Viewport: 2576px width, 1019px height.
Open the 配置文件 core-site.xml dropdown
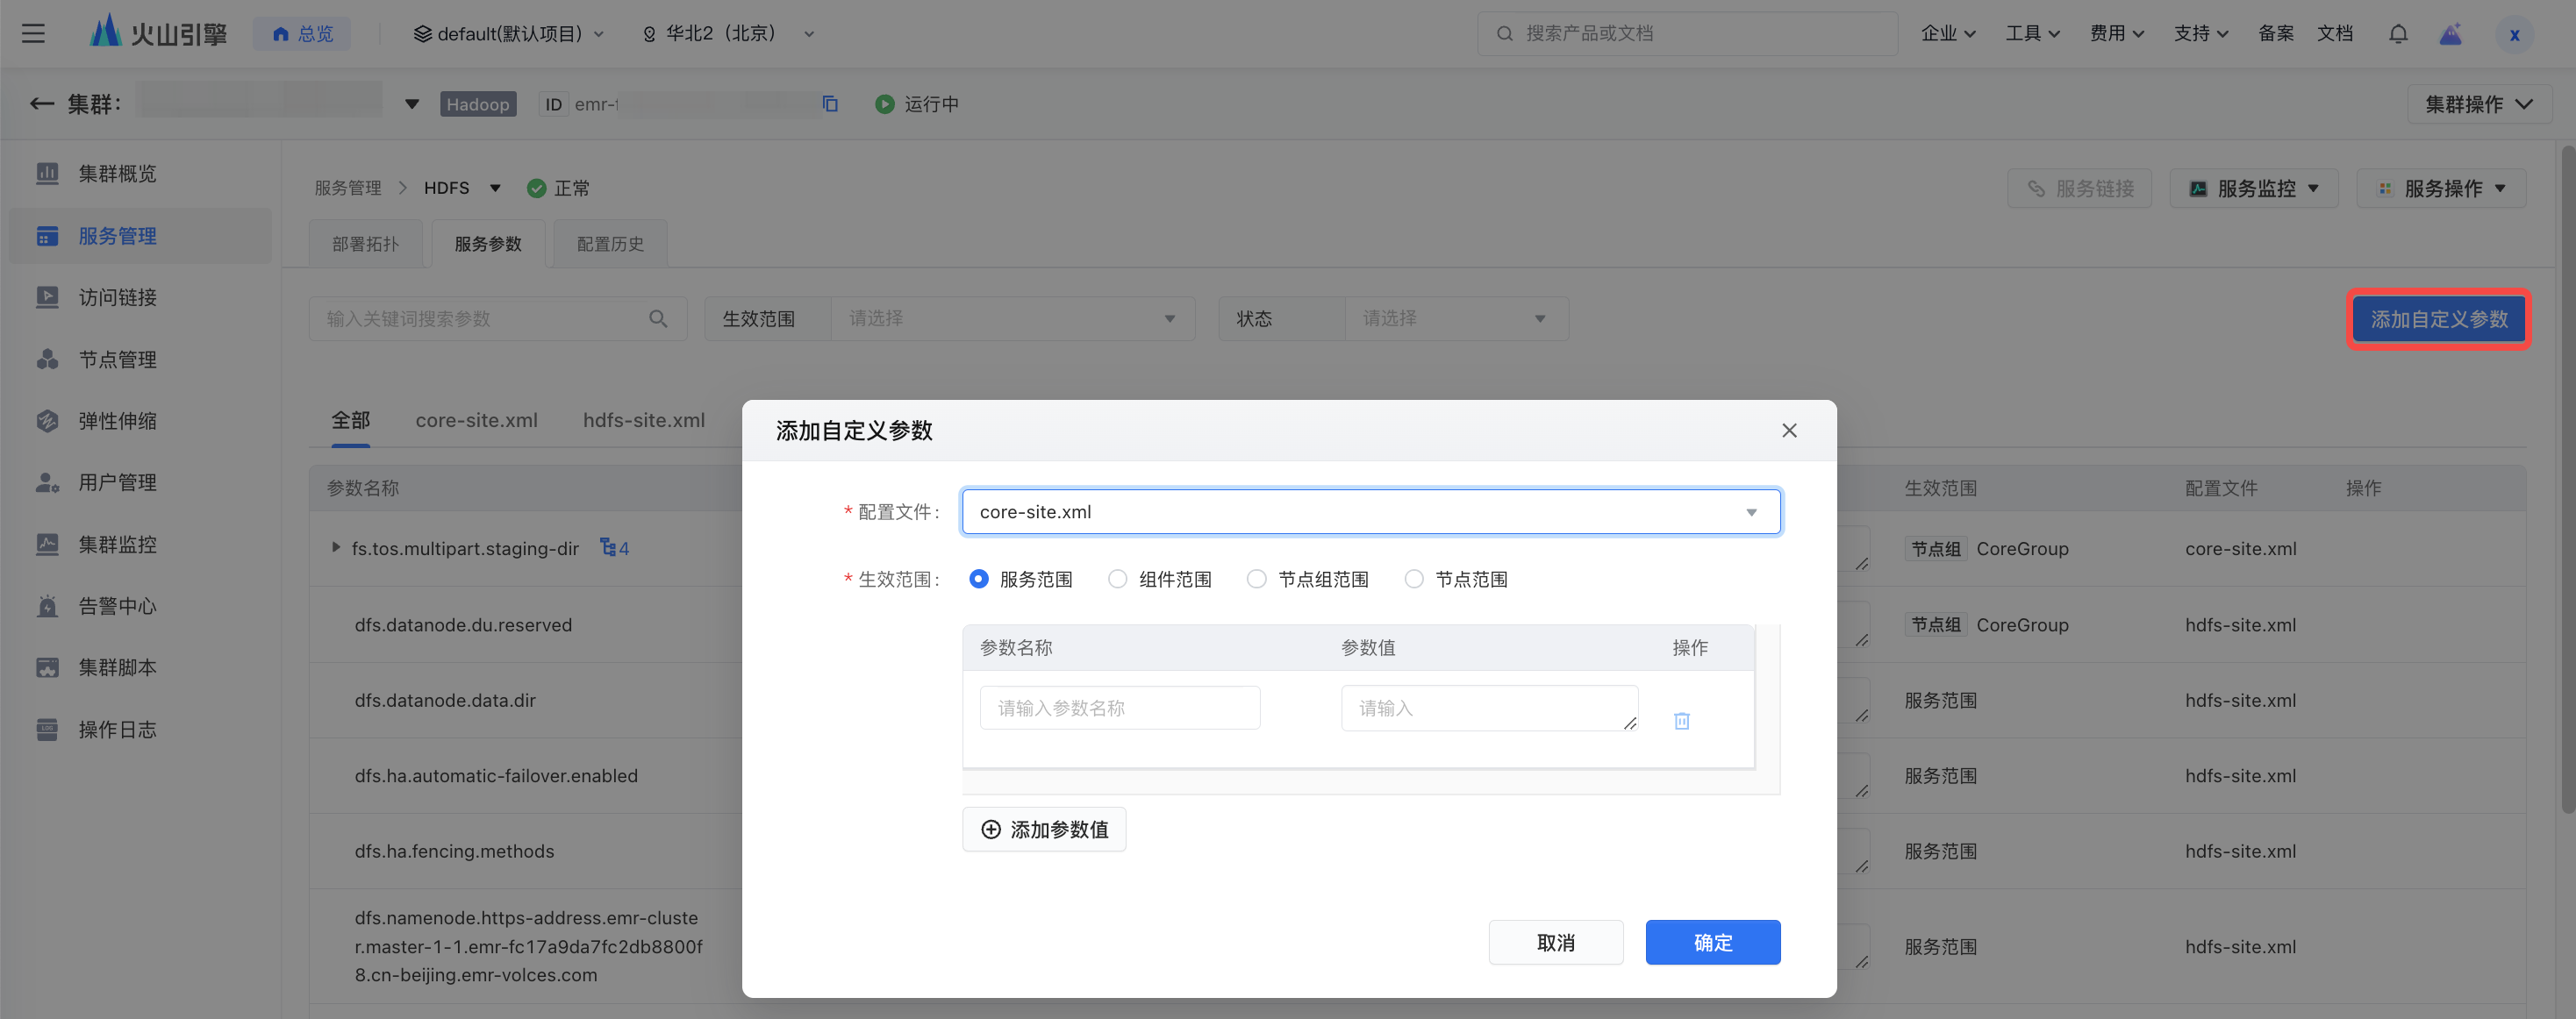(x=1371, y=511)
